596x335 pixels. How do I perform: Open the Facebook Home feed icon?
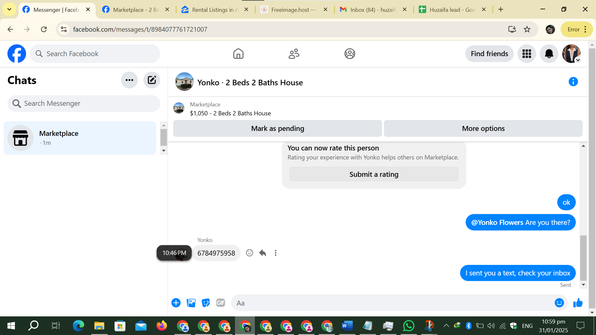(x=238, y=54)
